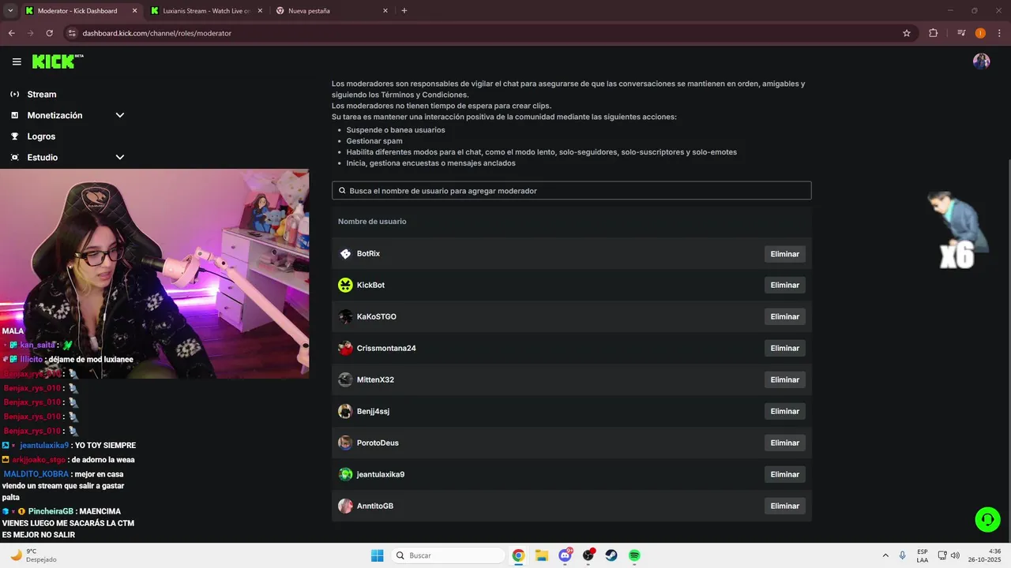The height and width of the screenshot is (568, 1011).
Task: Open Spotify from the taskbar
Action: pyautogui.click(x=634, y=555)
